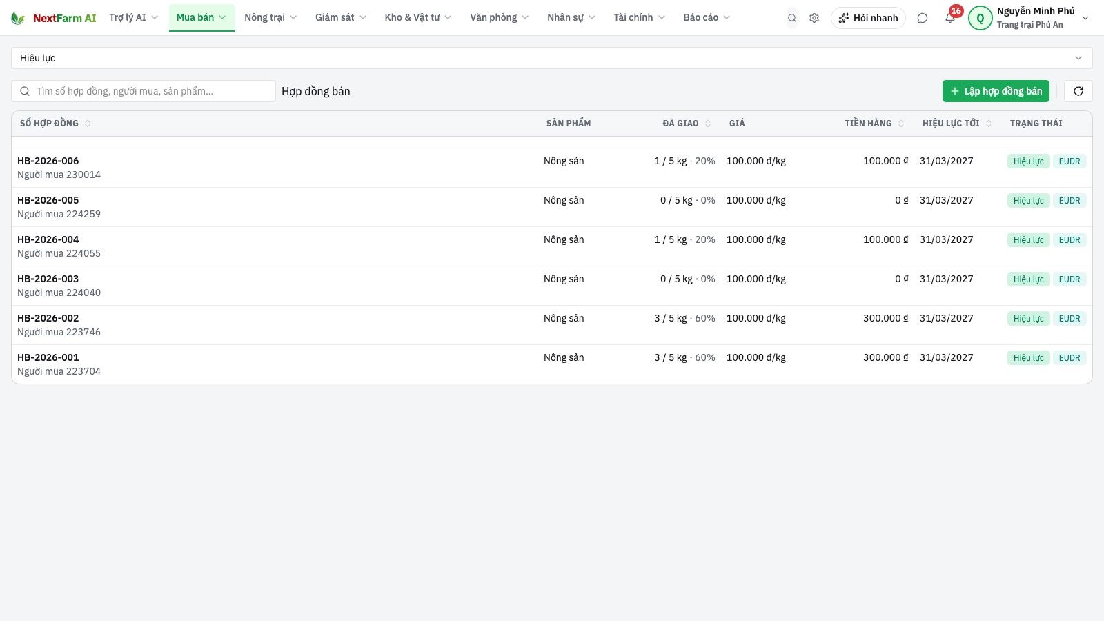
Task: Expand the Kho & Vật tư menu
Action: click(418, 17)
